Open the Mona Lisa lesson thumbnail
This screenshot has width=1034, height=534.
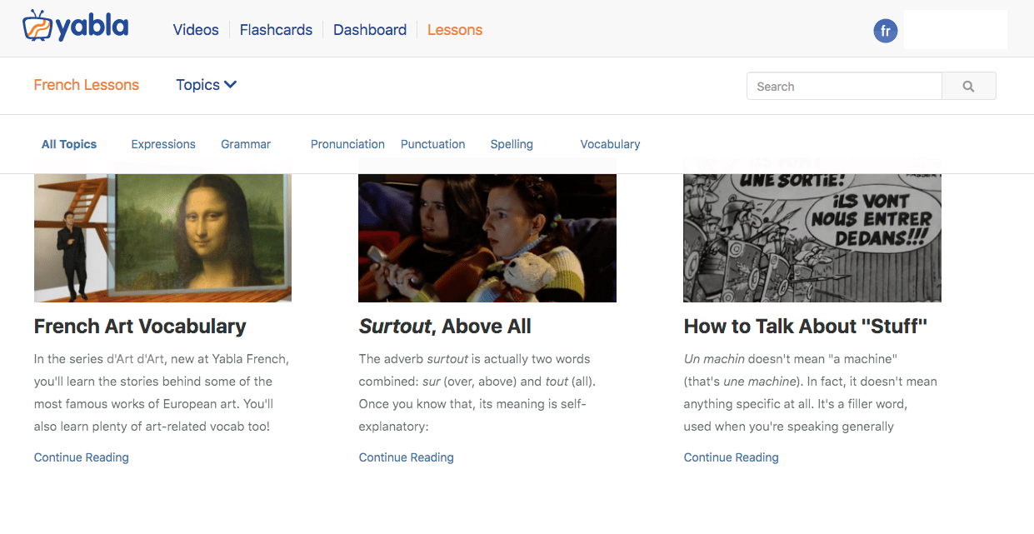(162, 237)
